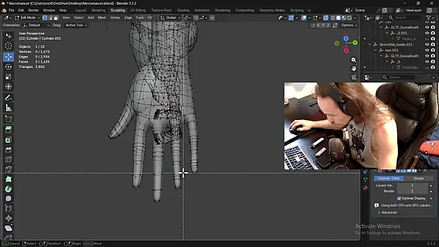
Task: Click the viewport pan hand icon
Action: pyautogui.click(x=354, y=69)
